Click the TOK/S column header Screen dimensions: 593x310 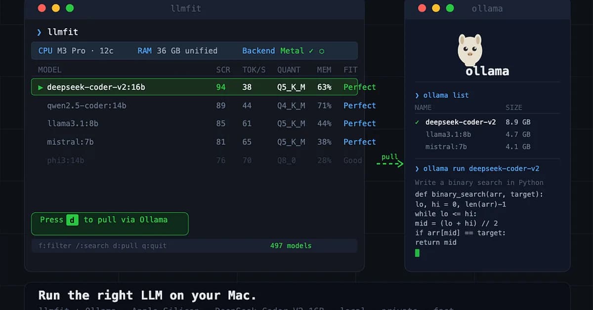pyautogui.click(x=254, y=70)
